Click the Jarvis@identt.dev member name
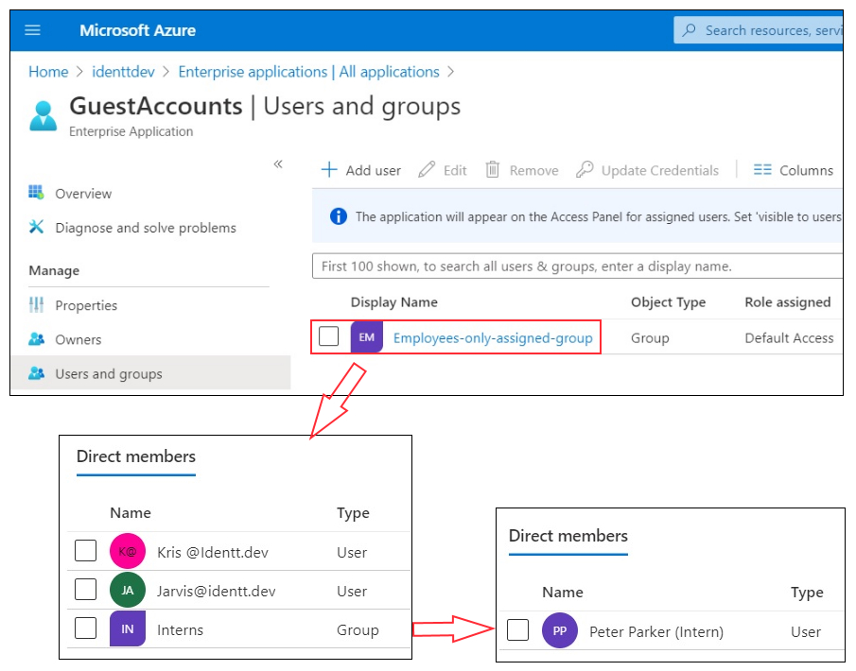The image size is (856, 671). [x=217, y=591]
